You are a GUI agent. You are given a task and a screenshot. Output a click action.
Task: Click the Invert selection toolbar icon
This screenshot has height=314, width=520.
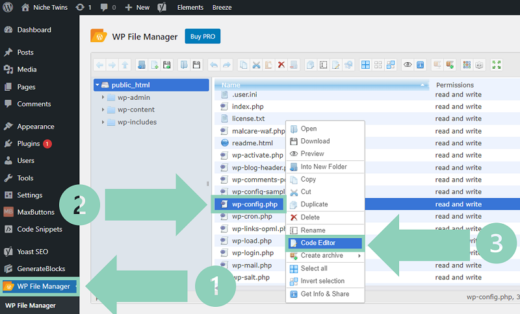pos(391,65)
